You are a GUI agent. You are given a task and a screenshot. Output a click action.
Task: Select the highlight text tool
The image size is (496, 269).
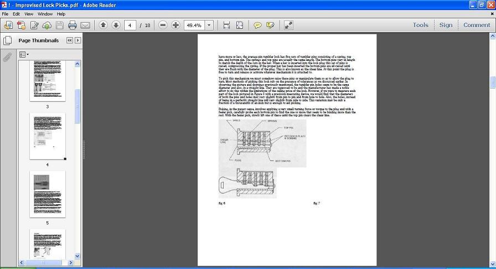(270, 25)
